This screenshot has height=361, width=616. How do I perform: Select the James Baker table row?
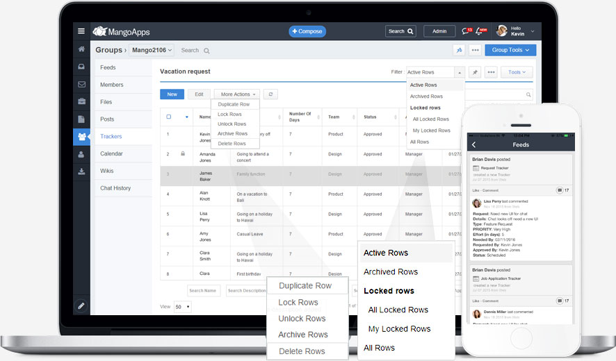310,176
